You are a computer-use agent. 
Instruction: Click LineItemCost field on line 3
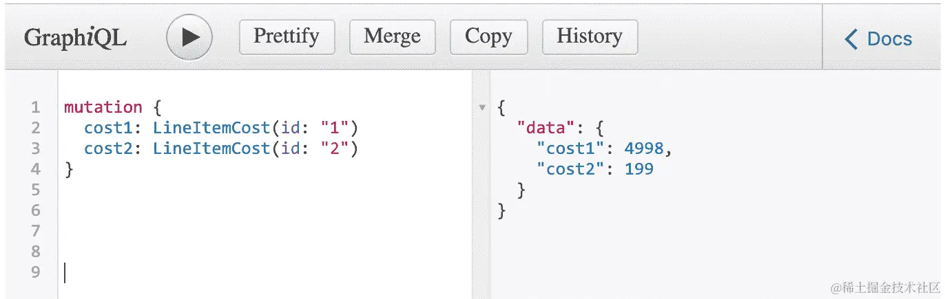[x=211, y=148]
